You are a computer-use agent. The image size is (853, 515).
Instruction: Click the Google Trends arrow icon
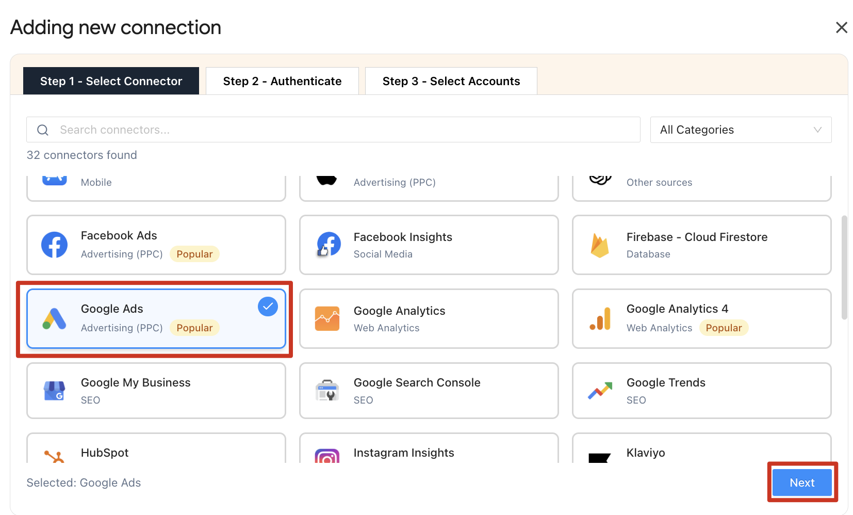pos(600,391)
